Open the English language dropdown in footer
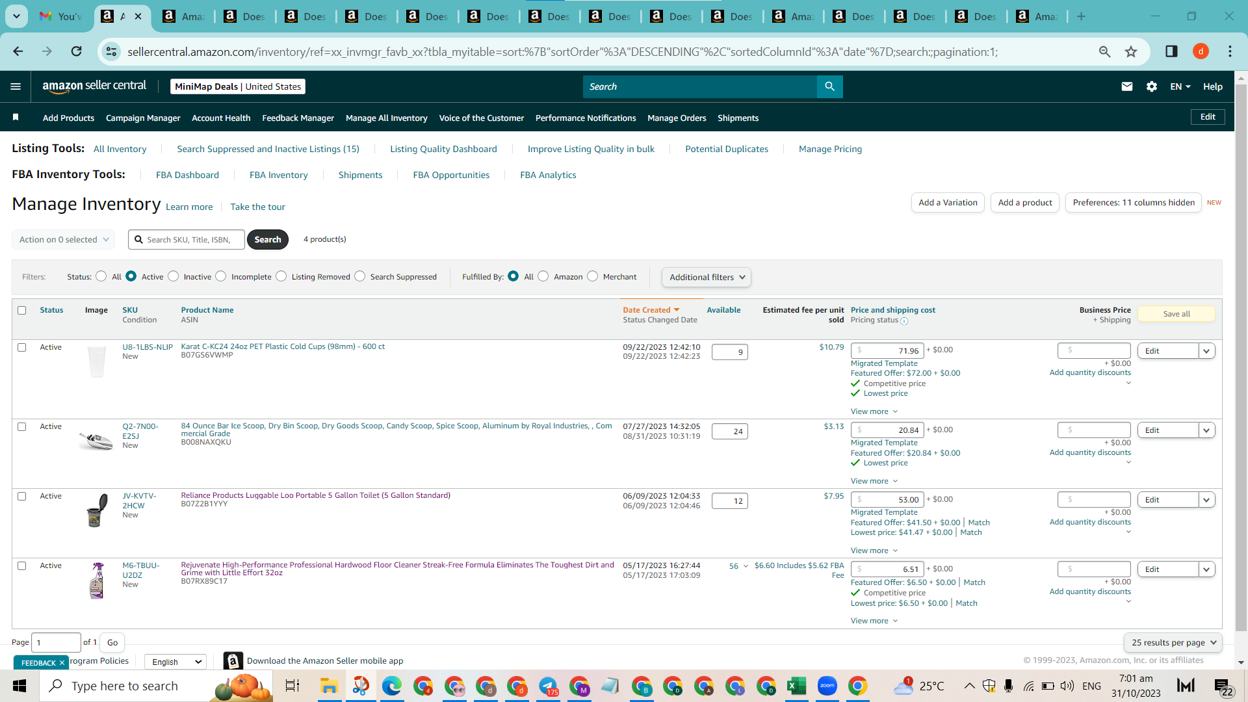The width and height of the screenshot is (1248, 702). click(x=175, y=662)
